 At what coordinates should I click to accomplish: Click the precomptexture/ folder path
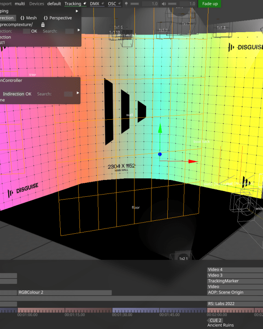click(x=16, y=25)
